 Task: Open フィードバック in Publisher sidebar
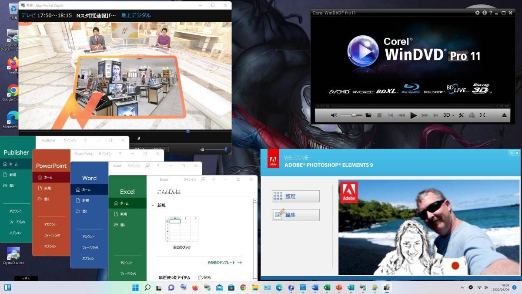click(x=18, y=222)
